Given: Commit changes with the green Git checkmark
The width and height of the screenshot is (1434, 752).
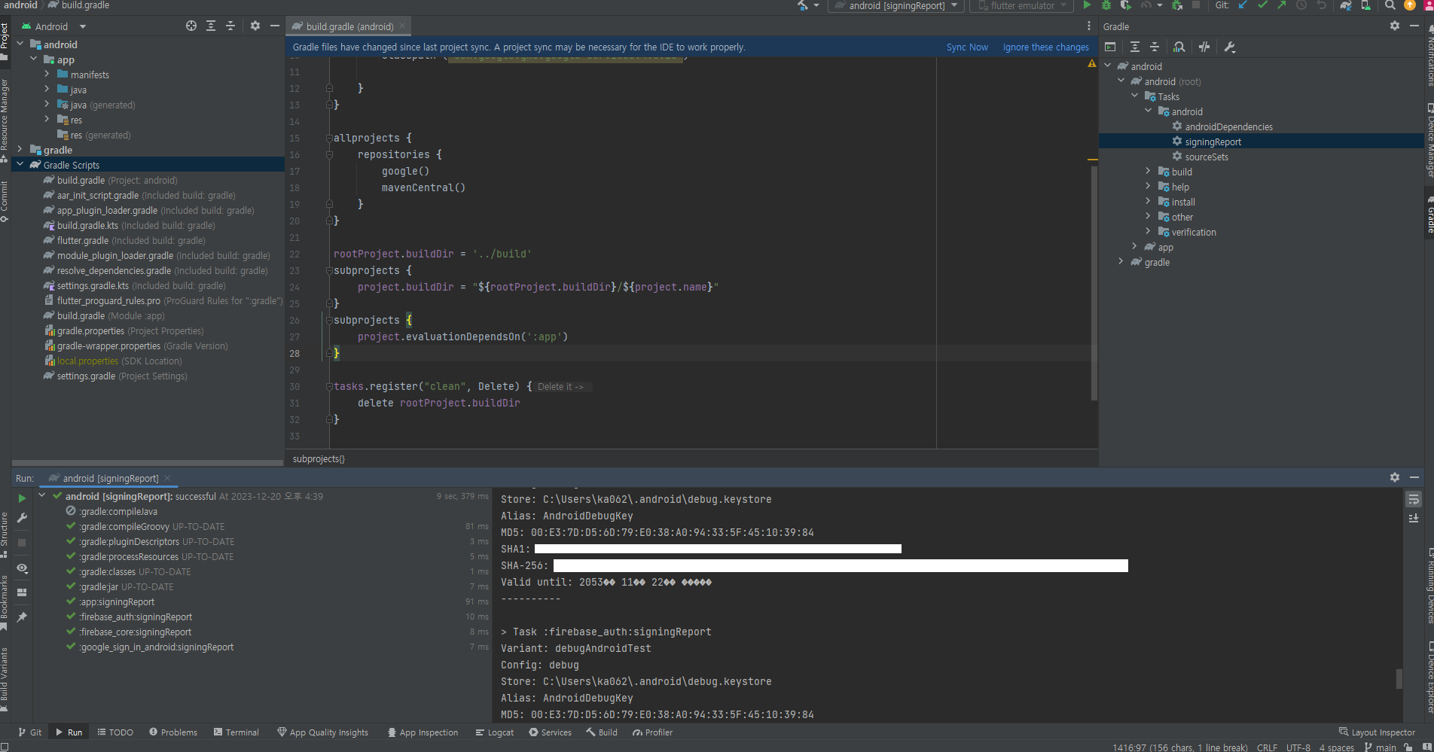Looking at the screenshot, I should [x=1262, y=5].
